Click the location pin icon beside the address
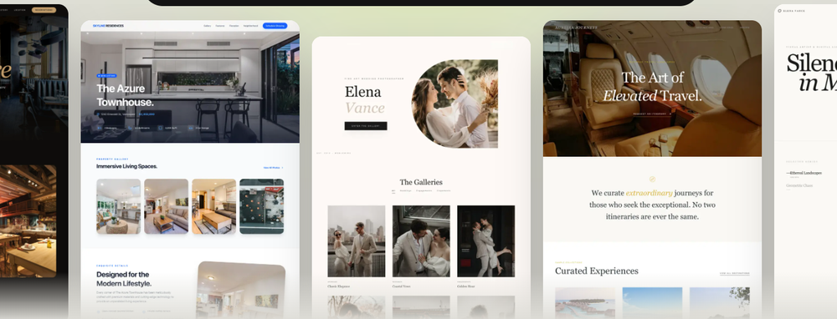Screen dimensions: 837x319 98,114
